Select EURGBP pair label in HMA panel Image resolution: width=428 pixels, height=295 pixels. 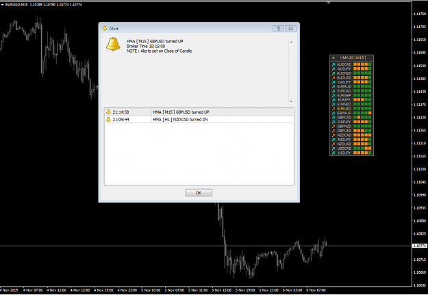click(x=344, y=95)
